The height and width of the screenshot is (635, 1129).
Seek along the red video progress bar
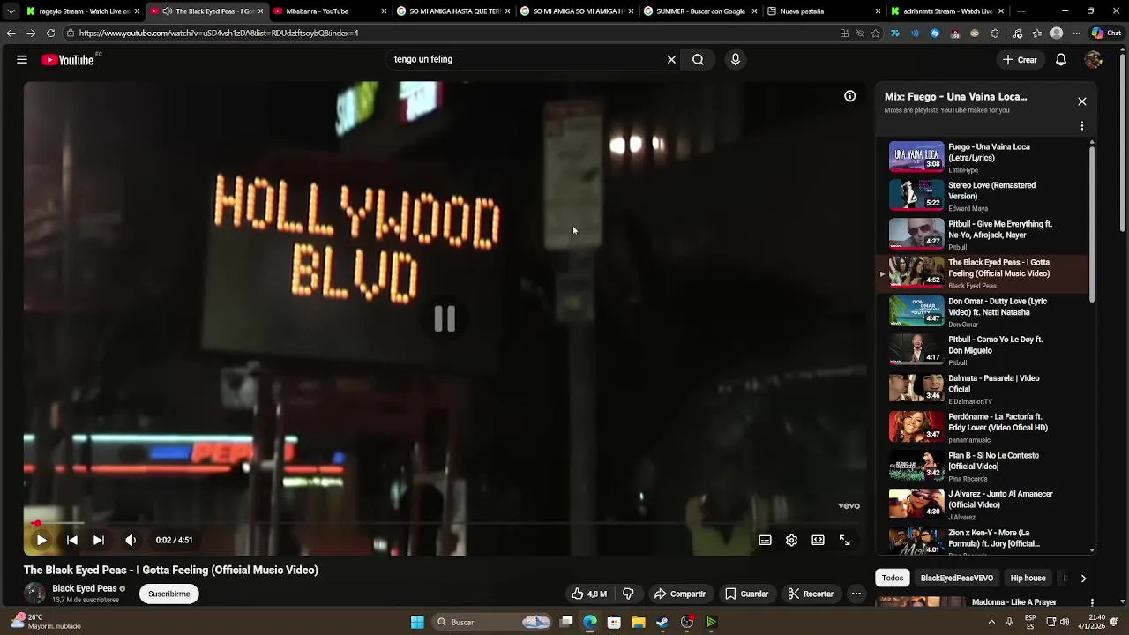[445, 523]
